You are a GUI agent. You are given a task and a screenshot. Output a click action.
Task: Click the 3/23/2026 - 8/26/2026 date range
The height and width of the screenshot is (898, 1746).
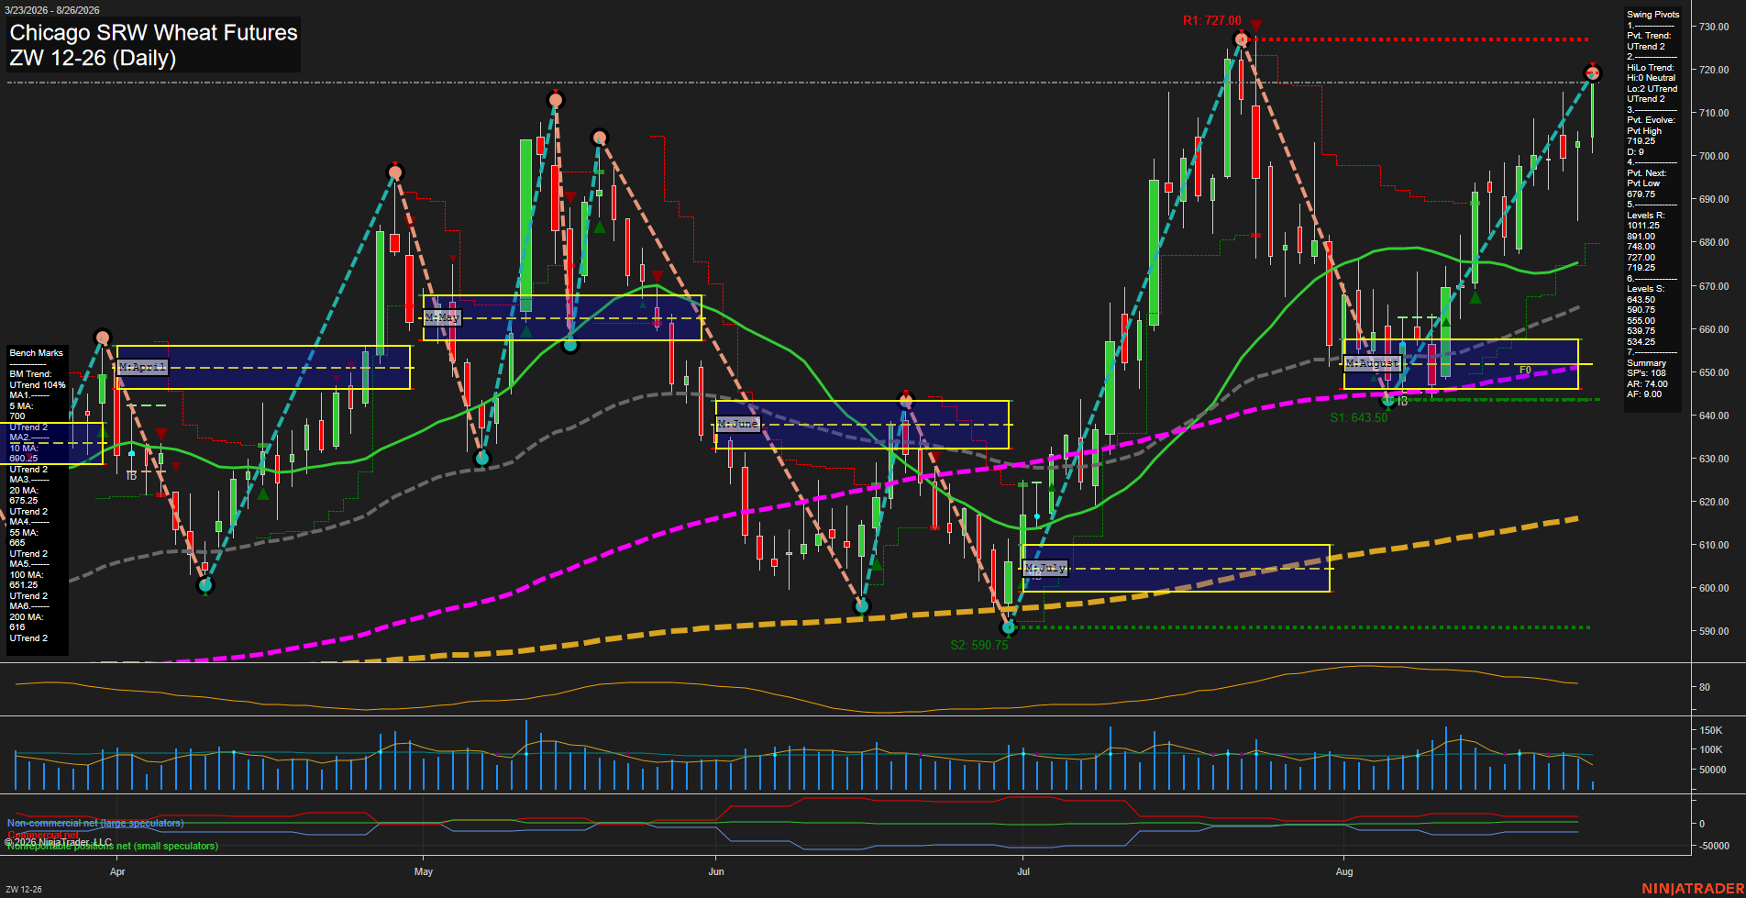pos(52,10)
